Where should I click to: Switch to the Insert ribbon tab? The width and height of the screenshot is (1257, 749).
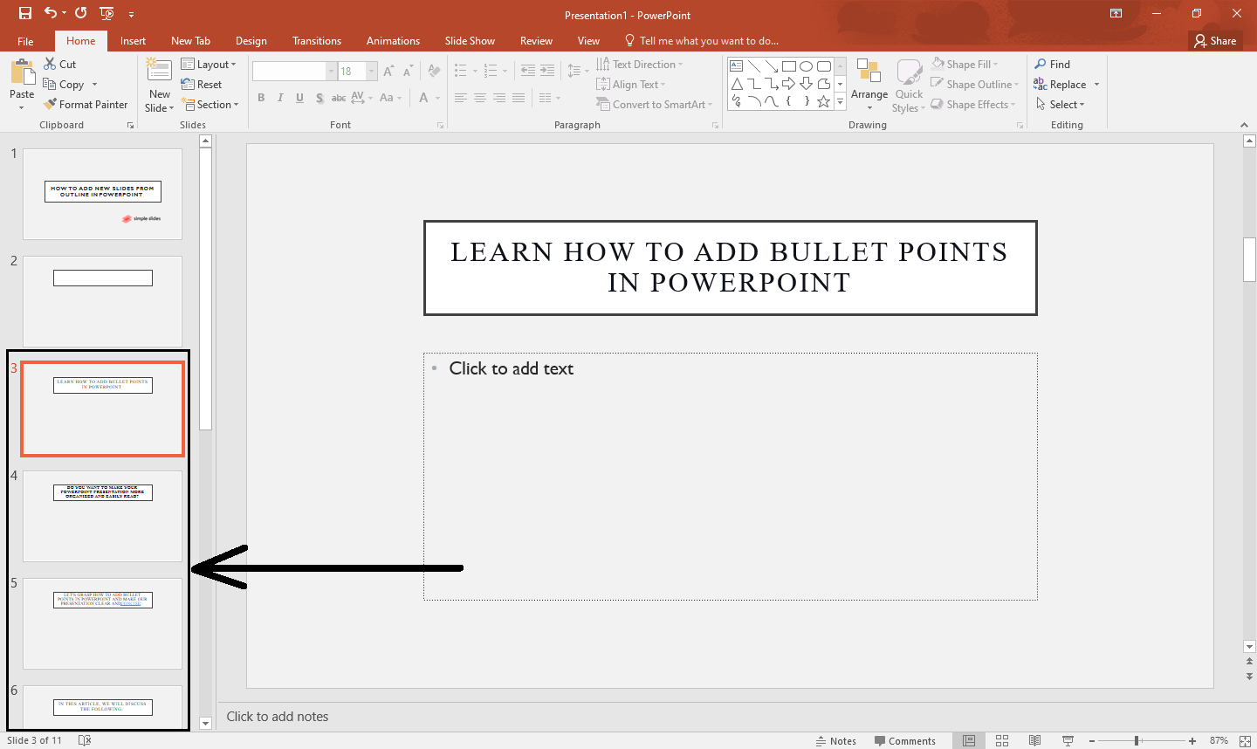[x=133, y=40]
